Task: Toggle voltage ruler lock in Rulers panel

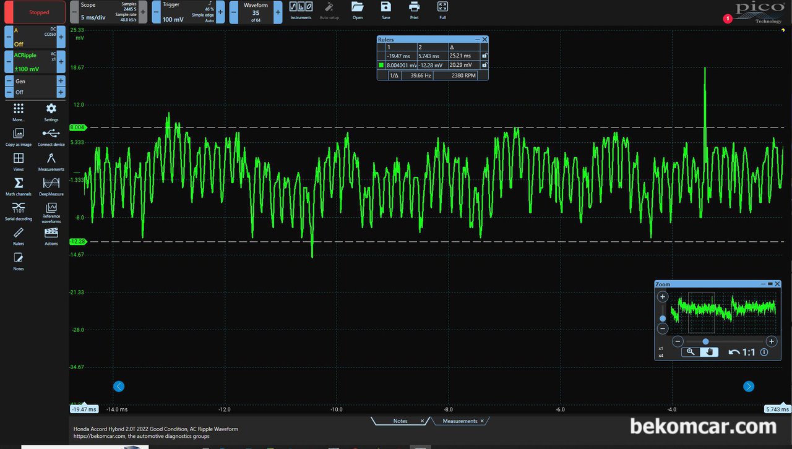Action: [484, 64]
